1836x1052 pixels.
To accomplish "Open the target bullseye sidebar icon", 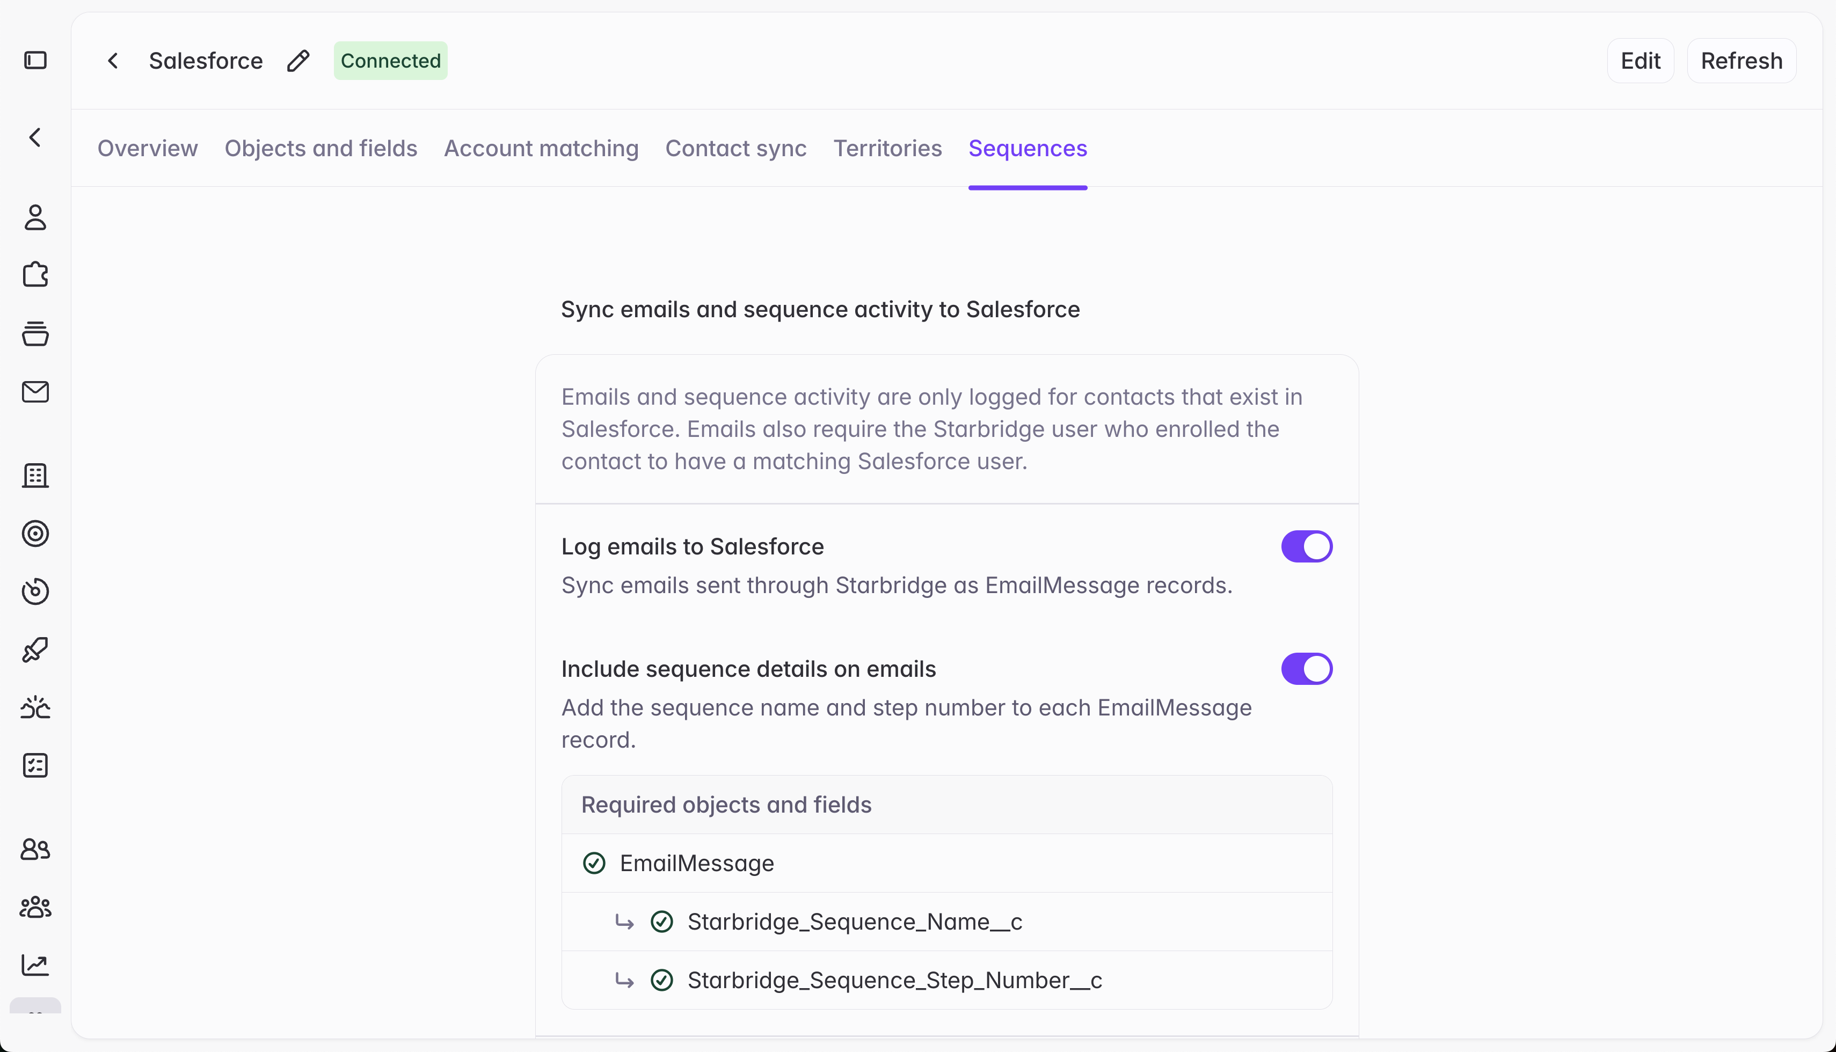I will tap(35, 533).
